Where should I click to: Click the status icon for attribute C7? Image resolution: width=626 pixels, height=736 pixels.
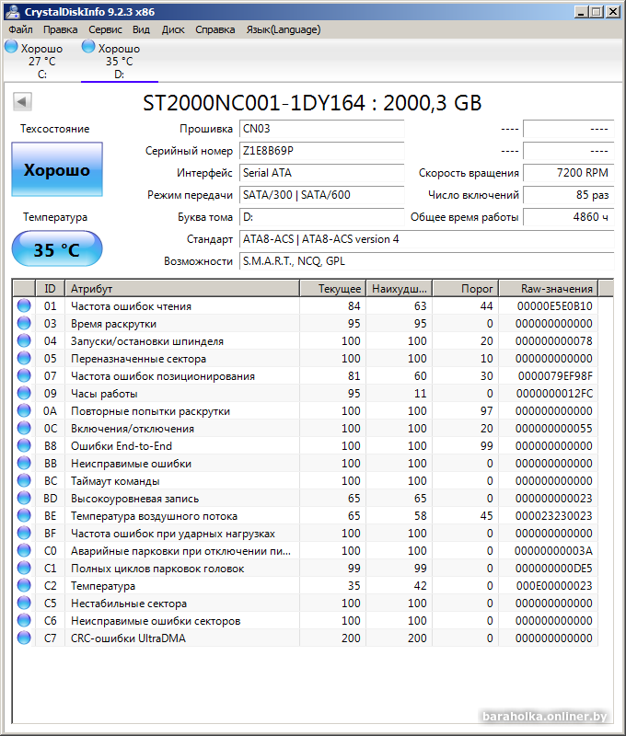(x=24, y=638)
